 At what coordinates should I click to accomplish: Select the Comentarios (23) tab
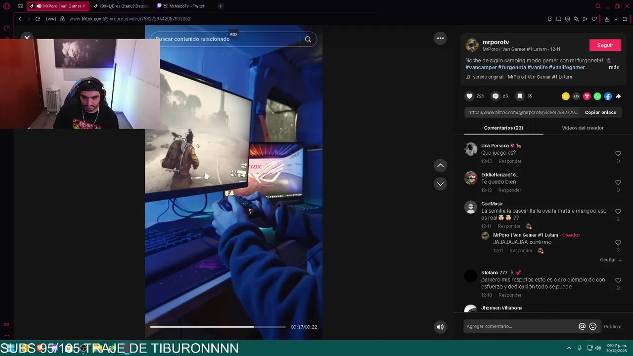click(503, 128)
